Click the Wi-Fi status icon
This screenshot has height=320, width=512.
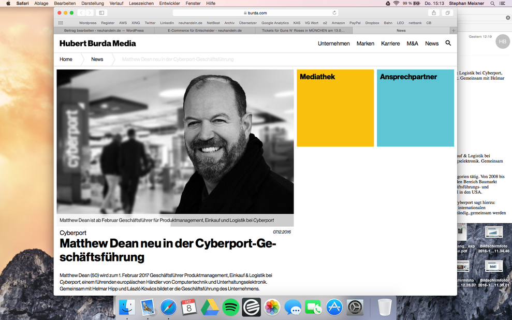tap(396, 3)
